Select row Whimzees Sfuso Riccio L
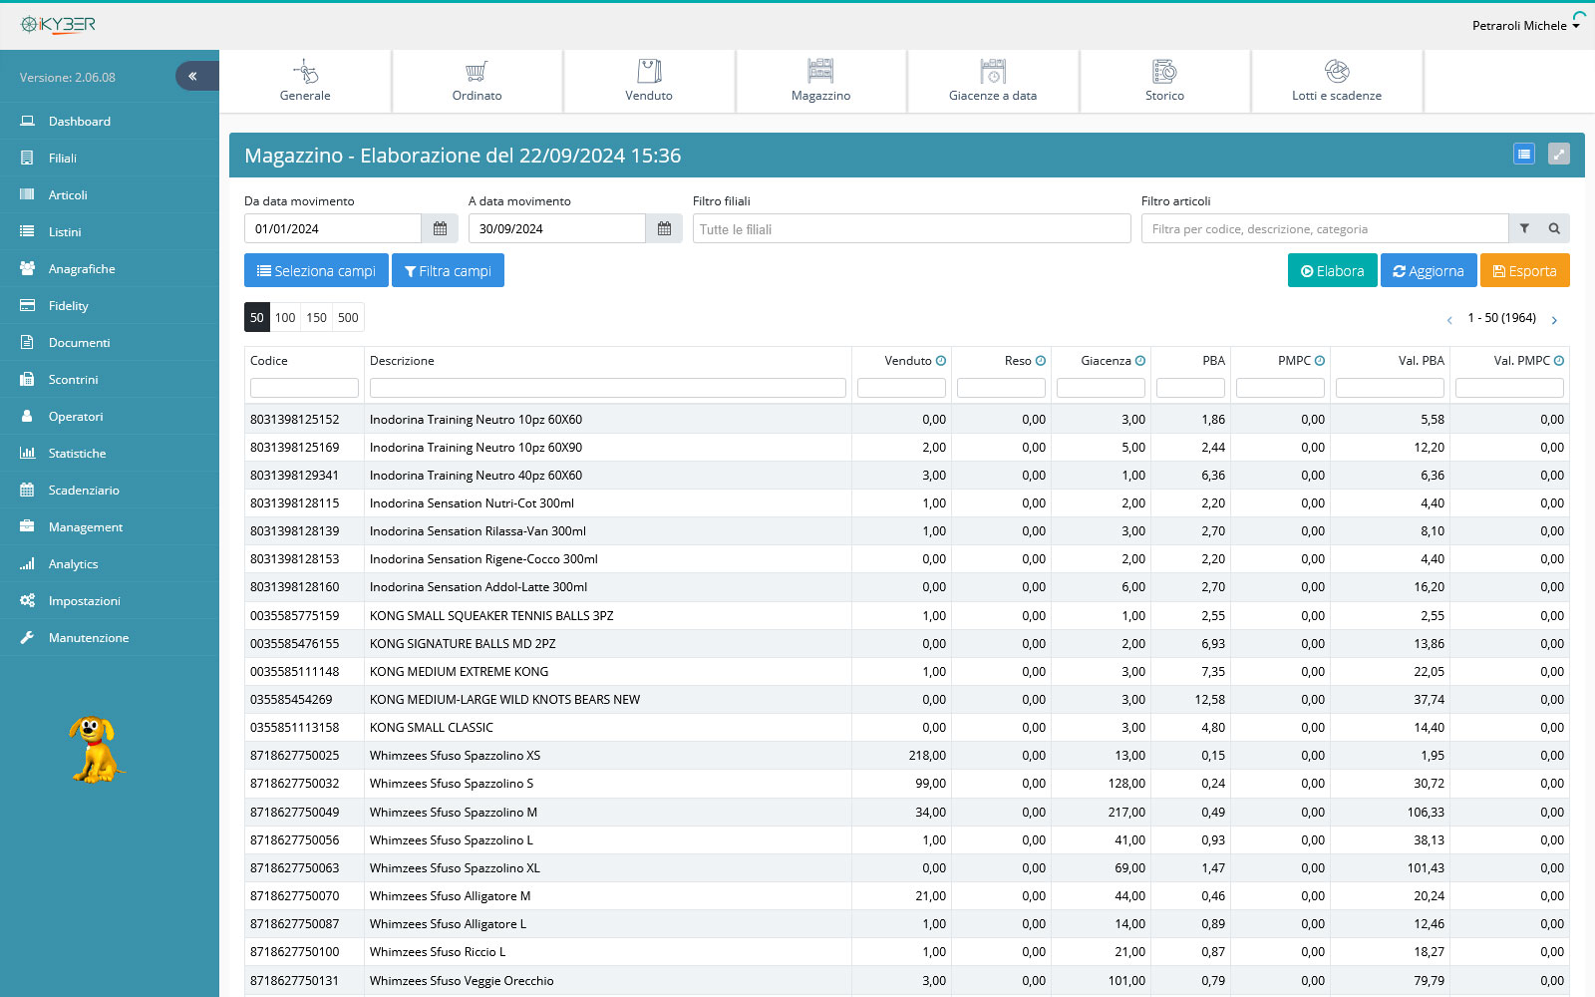 pos(907,951)
